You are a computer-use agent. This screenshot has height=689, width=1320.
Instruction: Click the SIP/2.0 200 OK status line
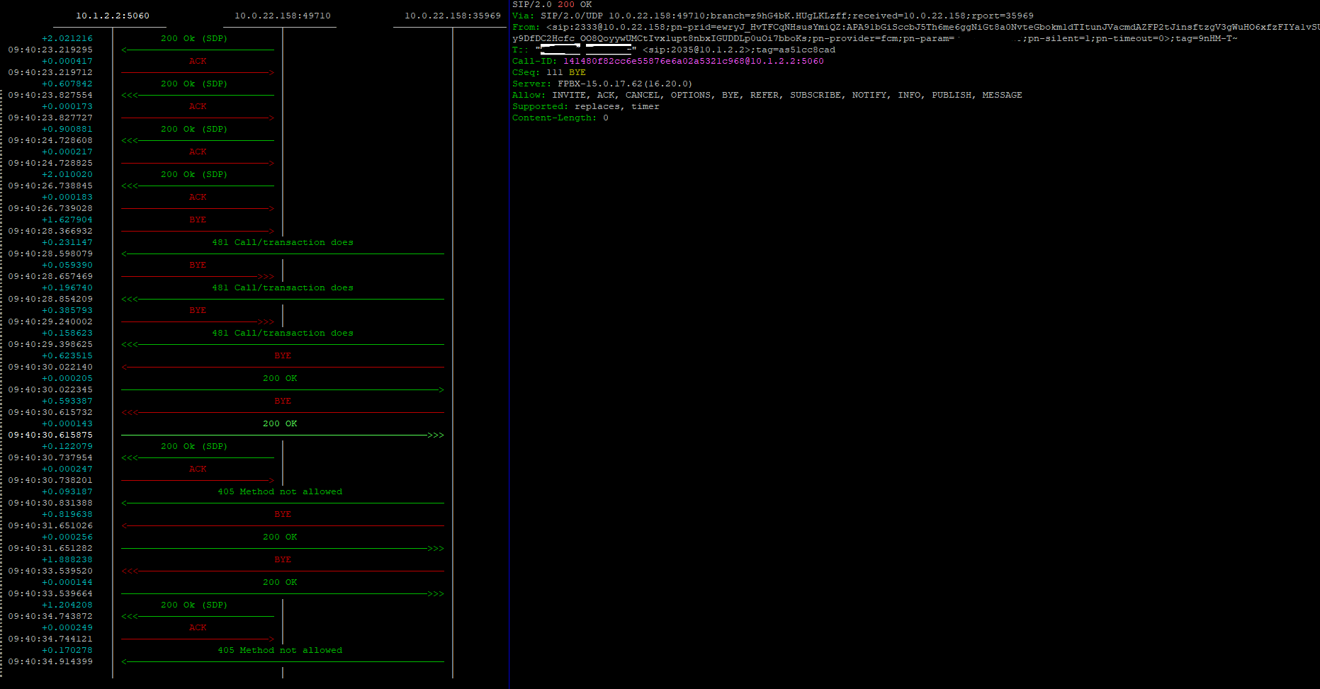pos(552,4)
